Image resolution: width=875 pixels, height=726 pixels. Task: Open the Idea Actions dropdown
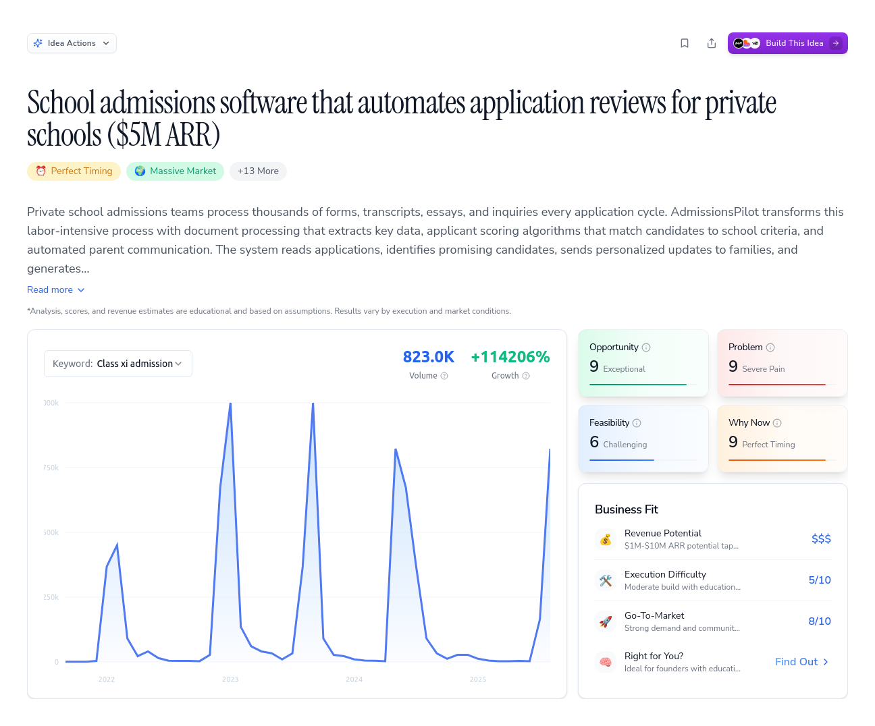tap(72, 43)
